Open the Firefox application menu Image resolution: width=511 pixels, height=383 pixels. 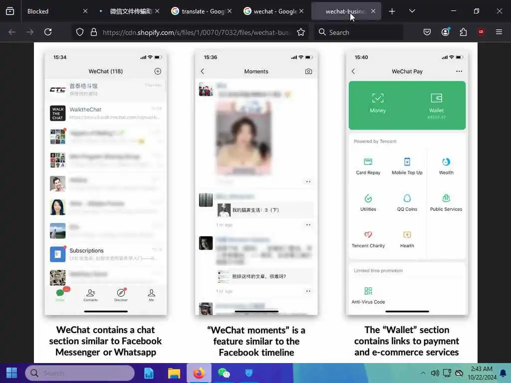(x=499, y=32)
